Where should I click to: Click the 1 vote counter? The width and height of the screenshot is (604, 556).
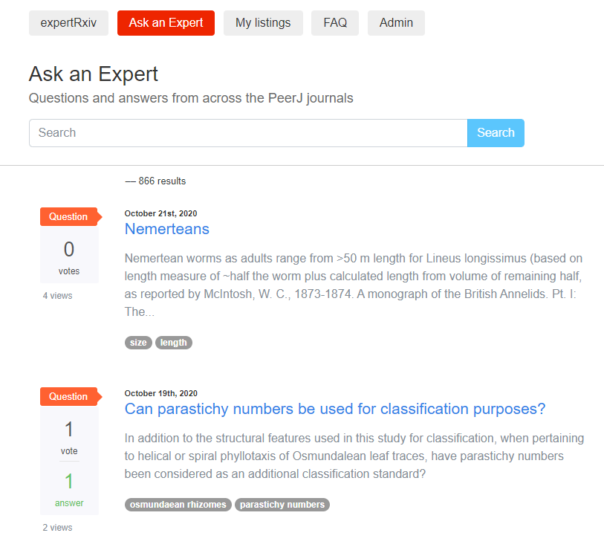[x=69, y=437]
